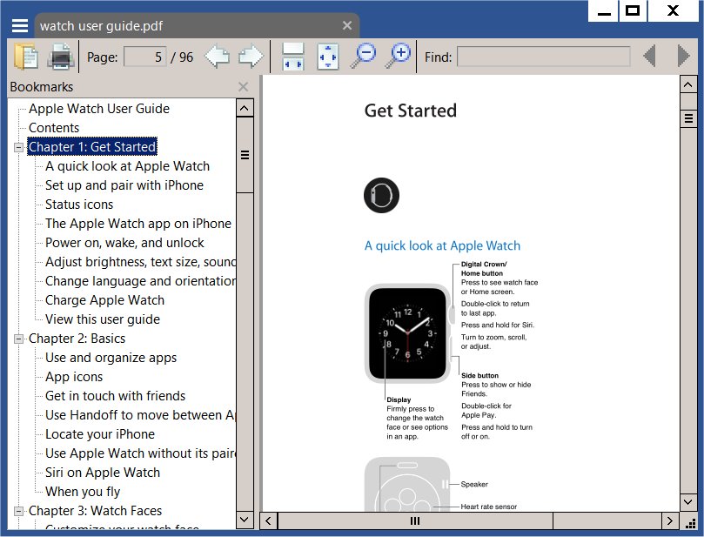Open Status icons bookmark
704x537 pixels.
click(x=79, y=205)
